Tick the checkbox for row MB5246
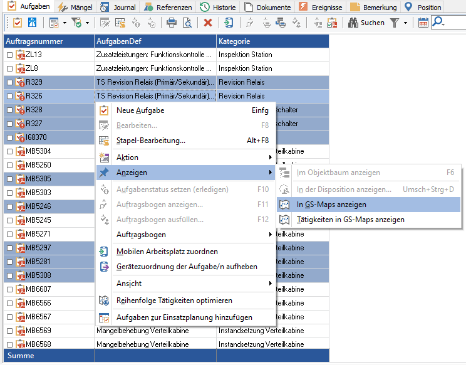This screenshot has width=466, height=367. click(9, 206)
